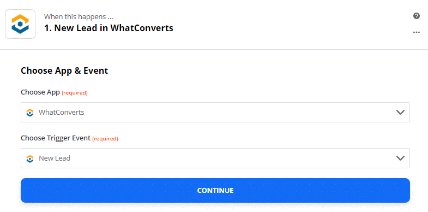Collapse the 'Choose App & Event' section heading

64,70
